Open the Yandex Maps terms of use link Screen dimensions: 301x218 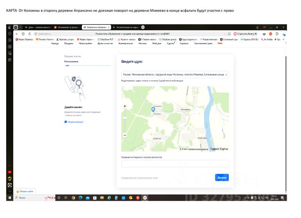(x=198, y=149)
